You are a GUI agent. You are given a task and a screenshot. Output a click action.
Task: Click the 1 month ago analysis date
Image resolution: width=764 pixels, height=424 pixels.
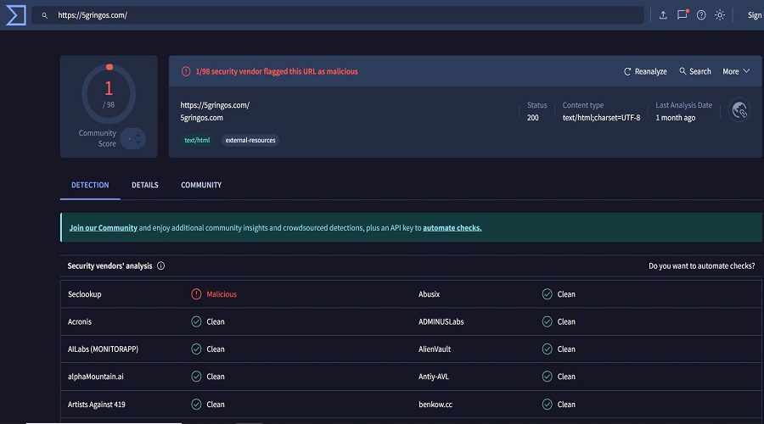click(676, 118)
